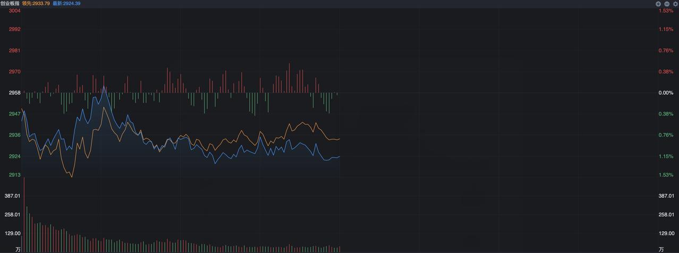Image resolution: width=679 pixels, height=253 pixels.
Task: Select left-side 129.00 volume label
Action: [12, 233]
